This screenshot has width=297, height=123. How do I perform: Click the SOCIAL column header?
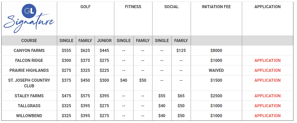pos(171,7)
